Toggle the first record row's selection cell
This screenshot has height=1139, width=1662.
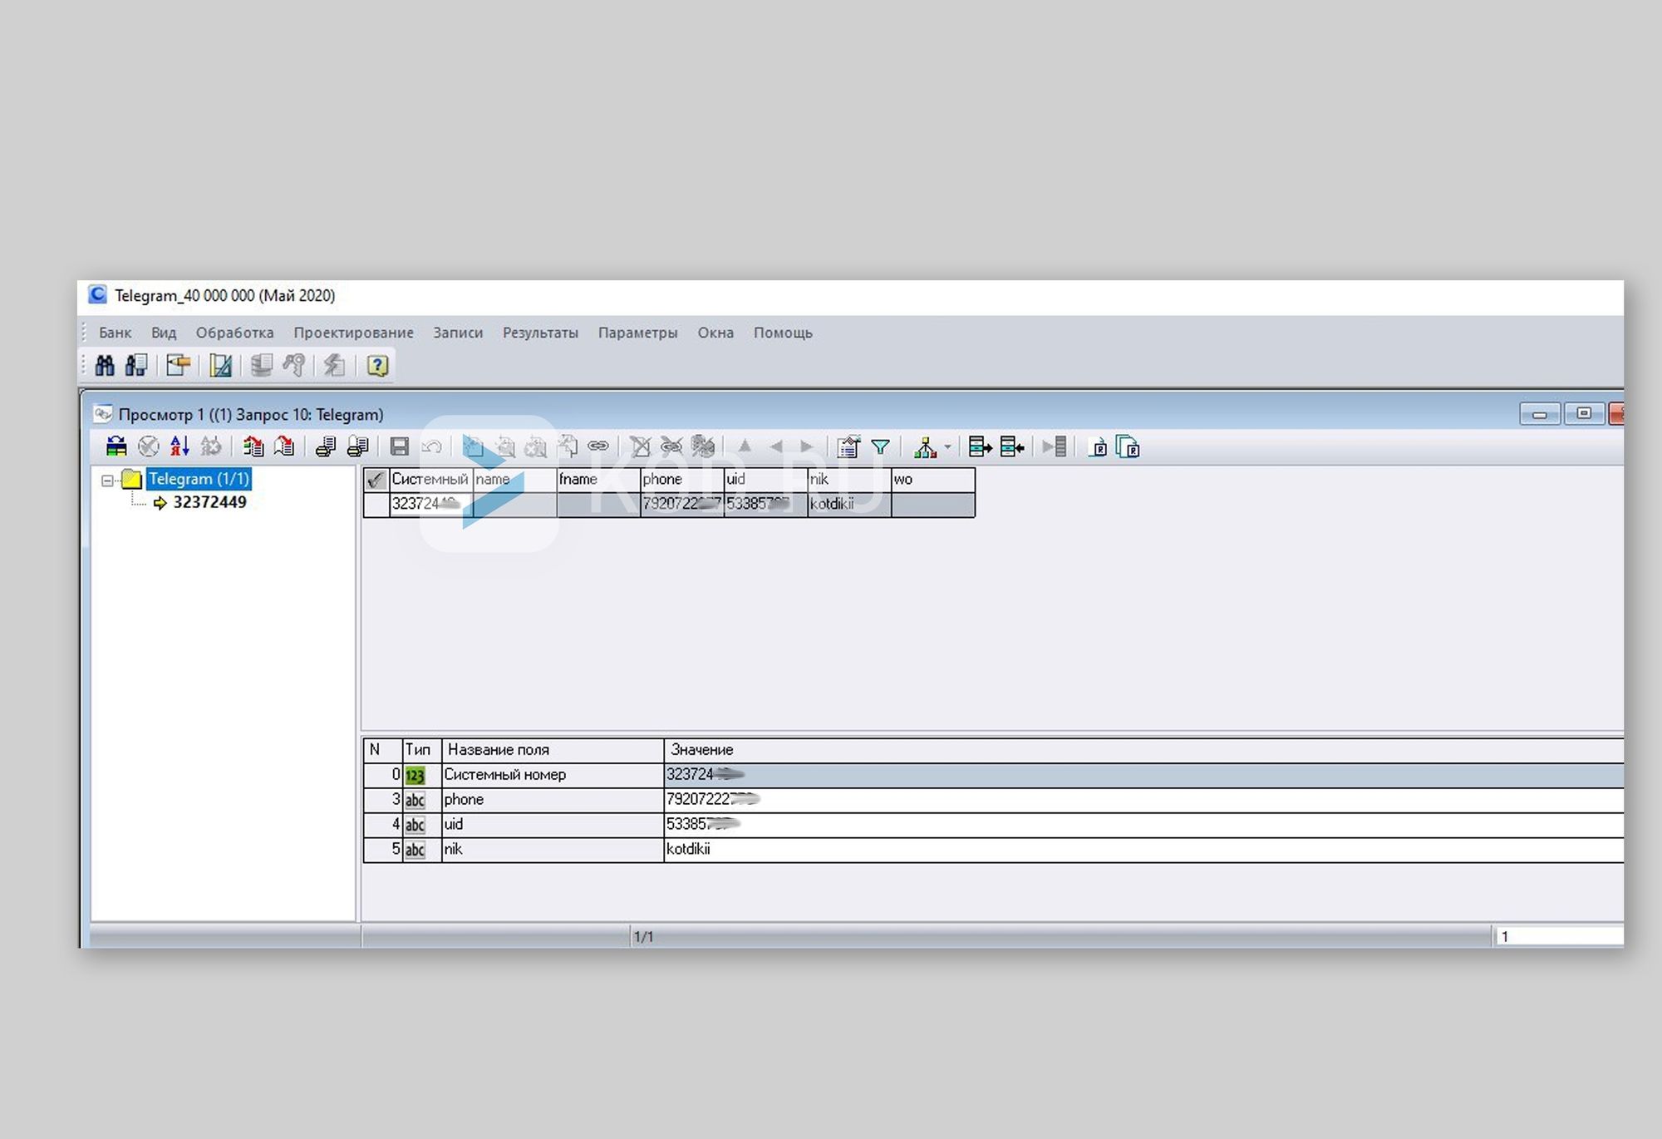coord(376,504)
